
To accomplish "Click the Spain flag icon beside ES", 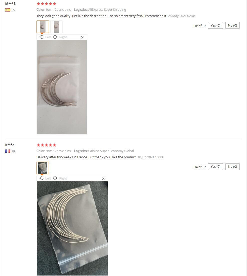I will [8, 10].
